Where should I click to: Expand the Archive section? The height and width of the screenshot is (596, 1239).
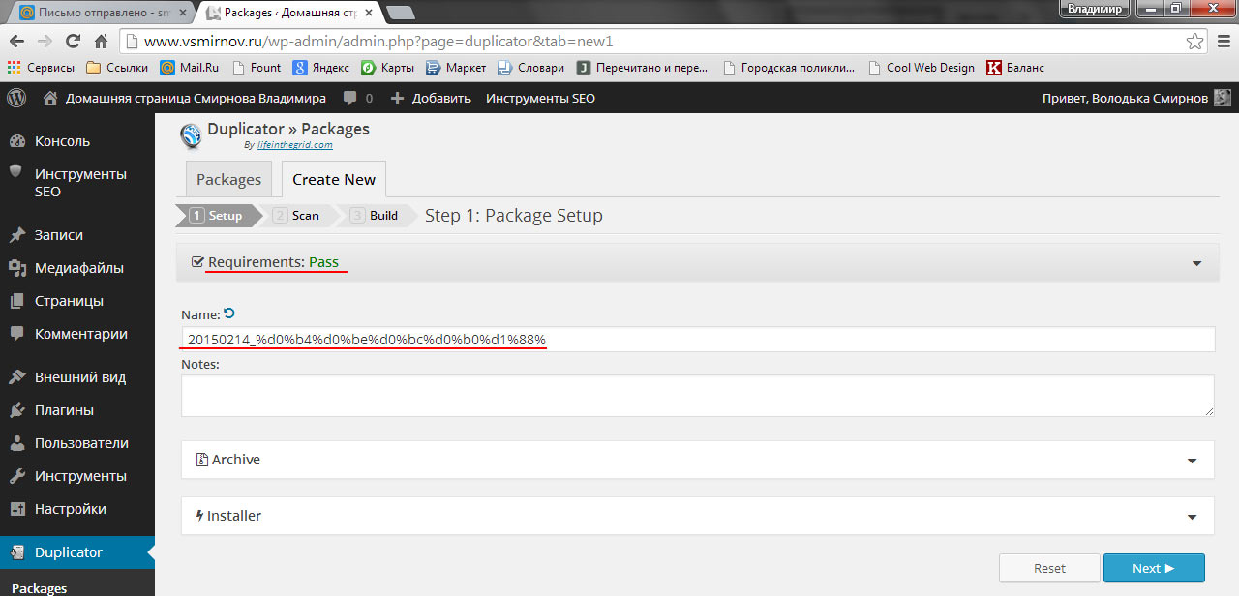tap(698, 460)
